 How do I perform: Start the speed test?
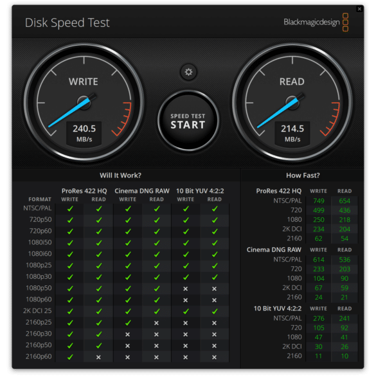click(x=188, y=121)
